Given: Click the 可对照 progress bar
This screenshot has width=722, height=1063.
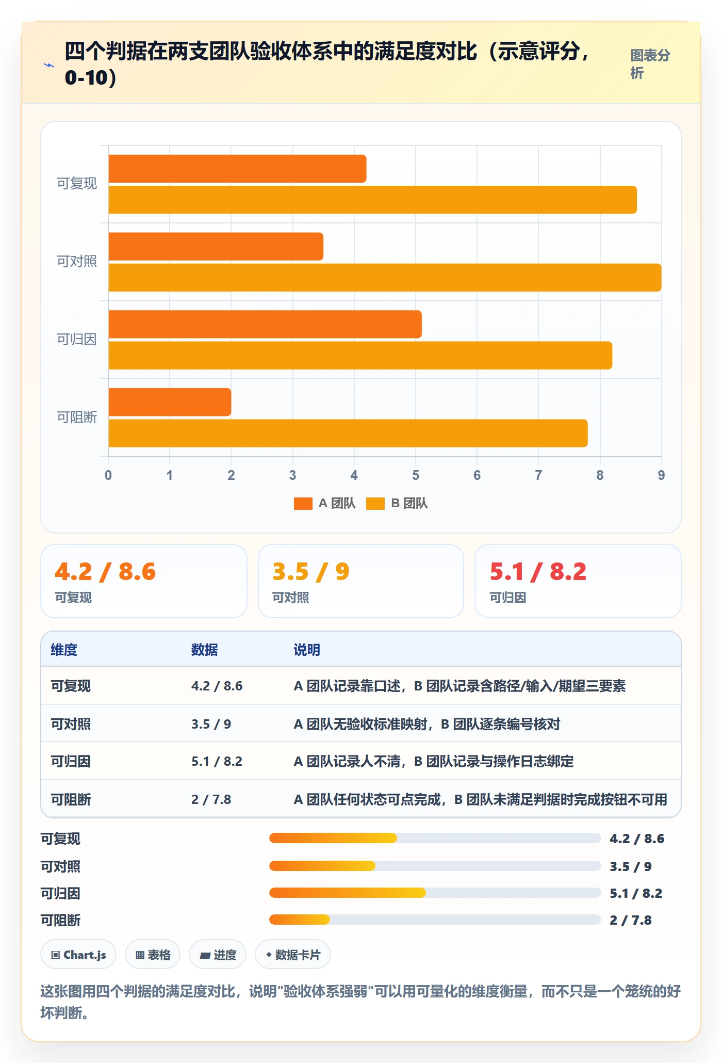Looking at the screenshot, I should pyautogui.click(x=435, y=866).
